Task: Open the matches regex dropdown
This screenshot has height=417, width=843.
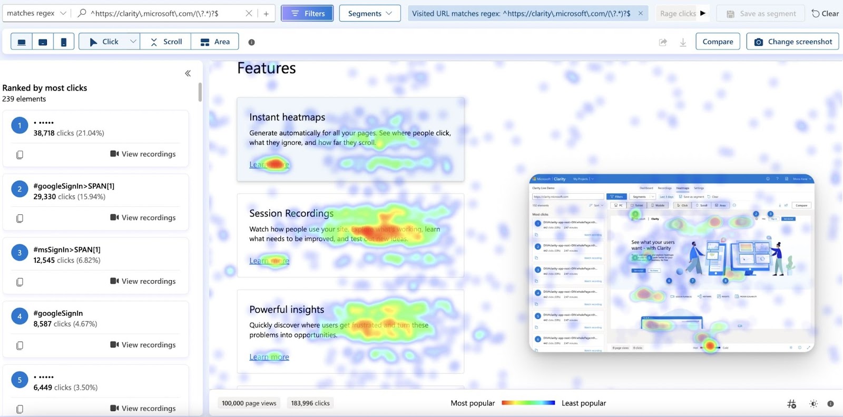Action: click(37, 13)
